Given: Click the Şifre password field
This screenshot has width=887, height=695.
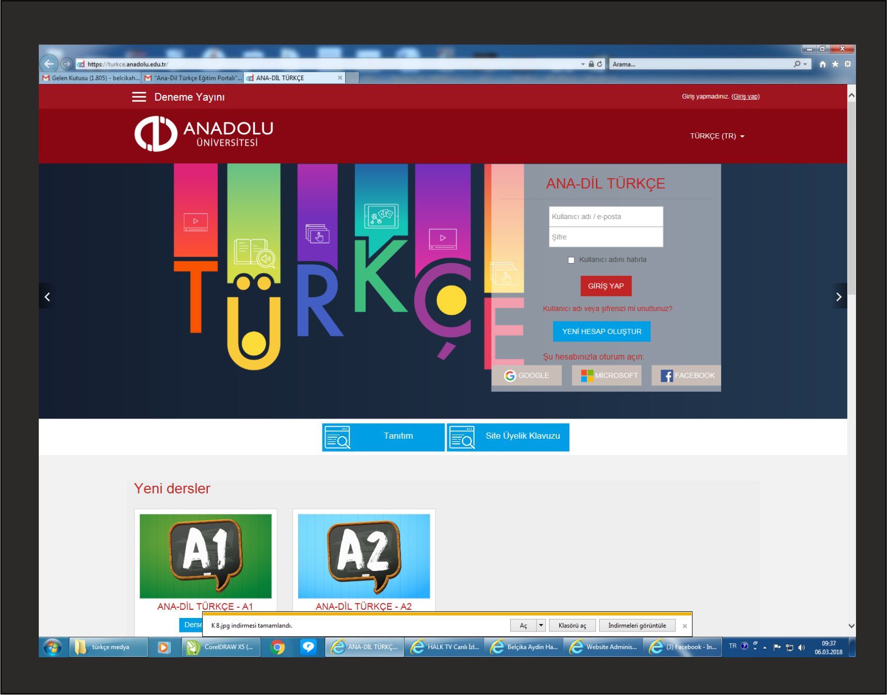Looking at the screenshot, I should [x=606, y=237].
